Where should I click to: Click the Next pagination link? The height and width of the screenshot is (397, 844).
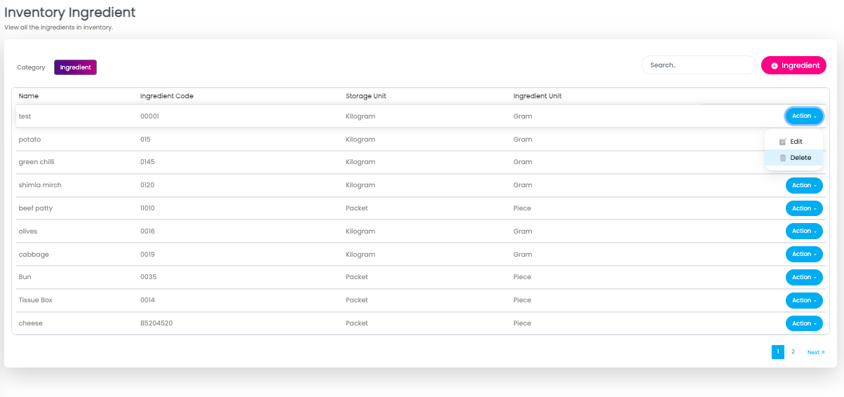pos(815,352)
